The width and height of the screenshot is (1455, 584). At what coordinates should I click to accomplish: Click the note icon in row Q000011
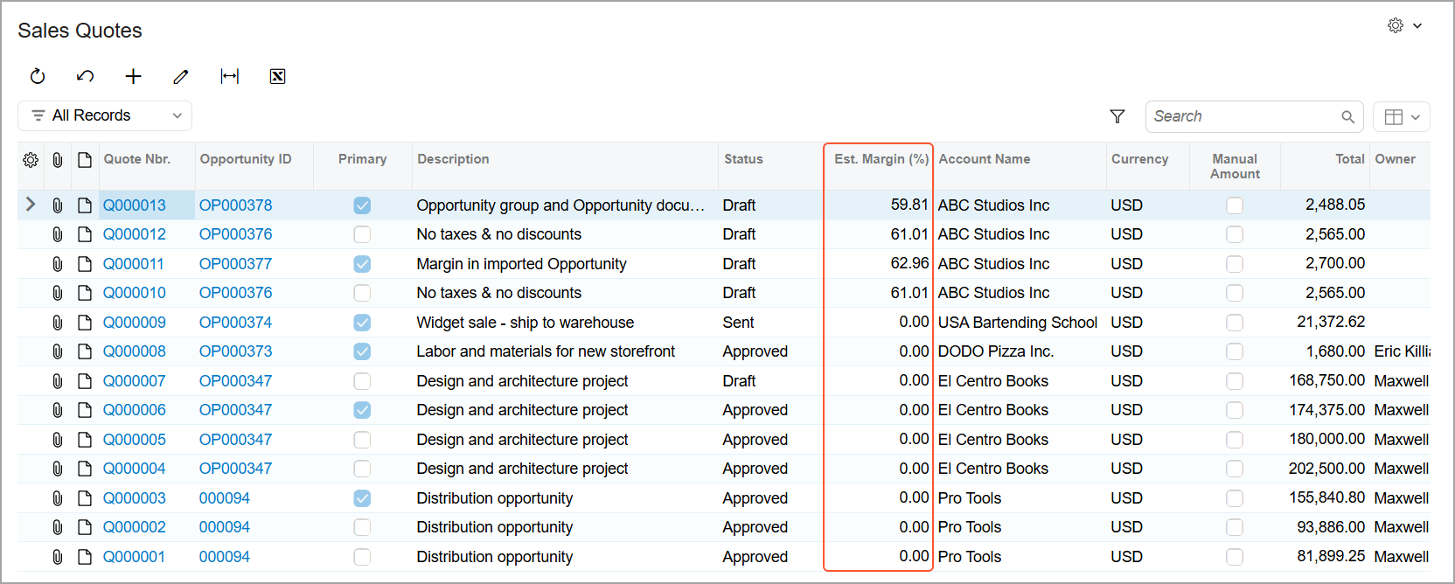pos(85,264)
